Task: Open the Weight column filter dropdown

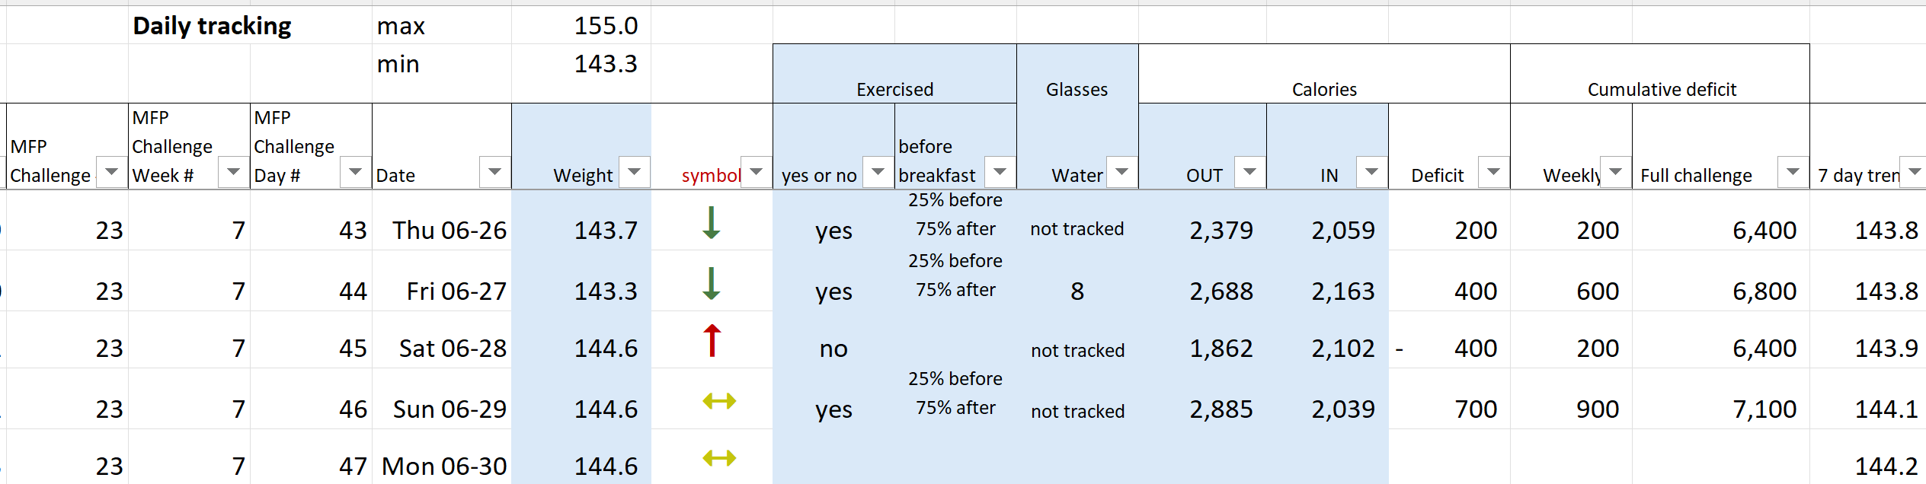Action: pos(635,172)
